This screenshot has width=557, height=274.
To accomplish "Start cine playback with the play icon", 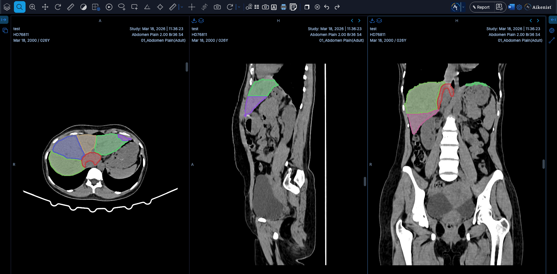I will (109, 7).
